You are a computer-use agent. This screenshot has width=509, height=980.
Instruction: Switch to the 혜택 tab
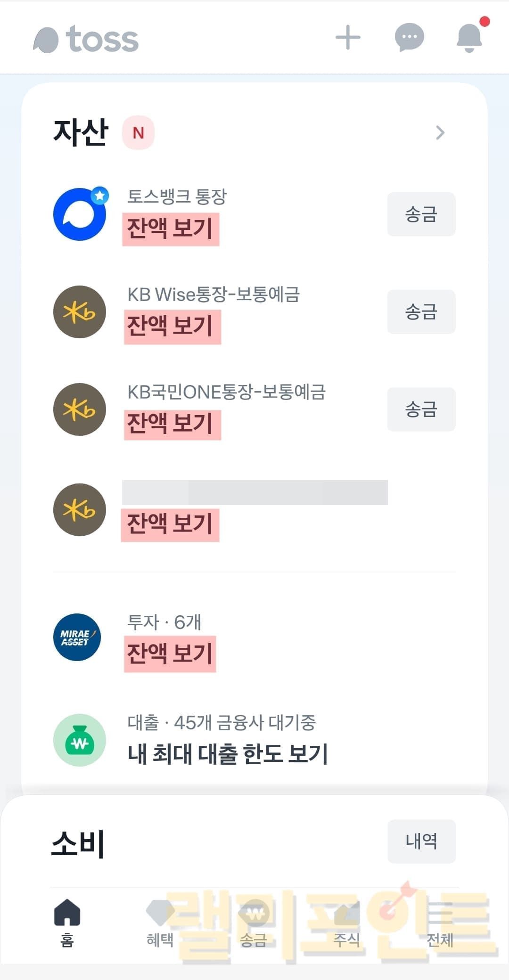[x=160, y=923]
